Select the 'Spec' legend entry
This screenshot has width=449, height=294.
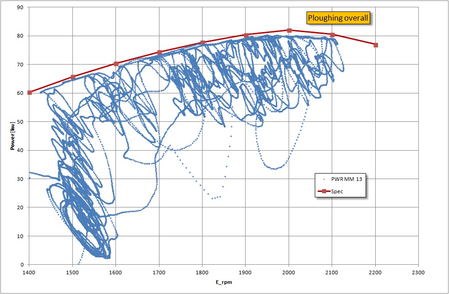click(x=337, y=191)
